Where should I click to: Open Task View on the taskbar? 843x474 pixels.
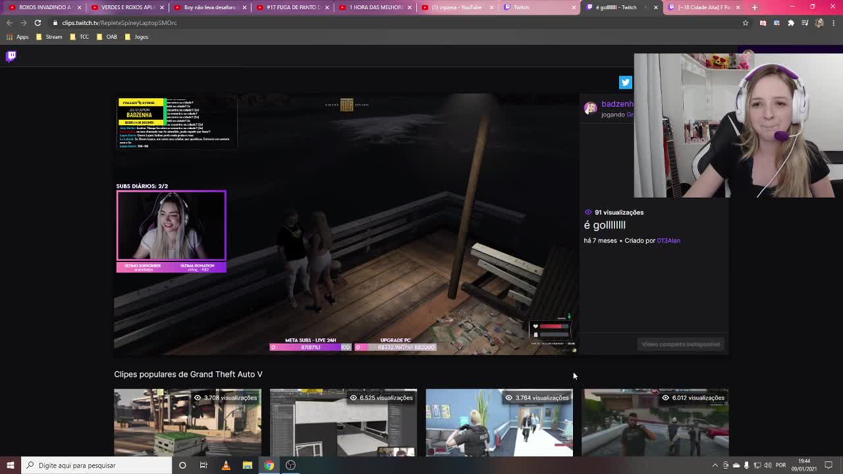click(204, 465)
